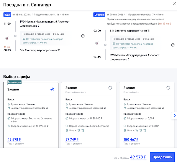Click shield baggage icon in return Doha transfer

click(114, 44)
